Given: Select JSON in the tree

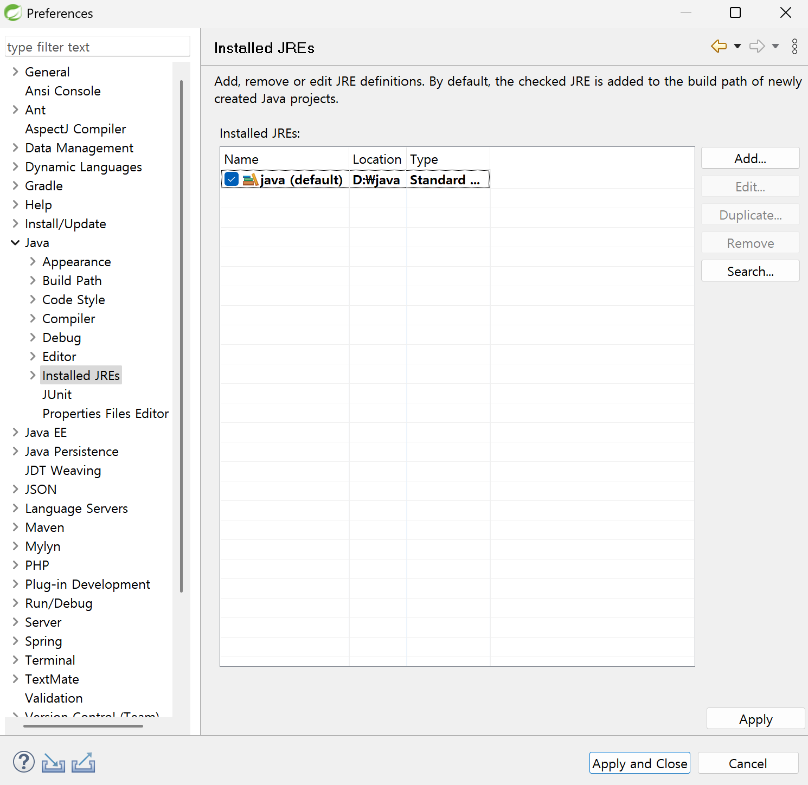Looking at the screenshot, I should pyautogui.click(x=41, y=489).
